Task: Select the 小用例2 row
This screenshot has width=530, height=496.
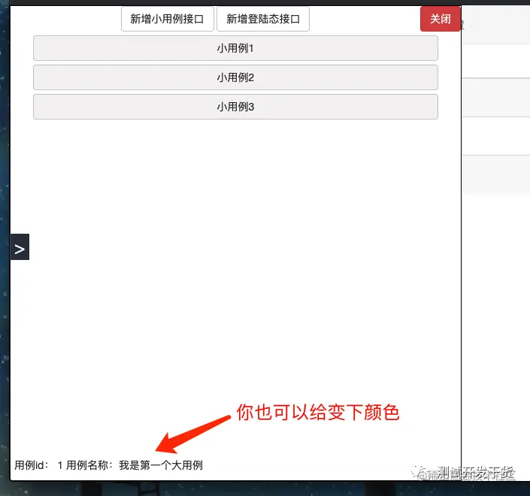Action: (235, 77)
